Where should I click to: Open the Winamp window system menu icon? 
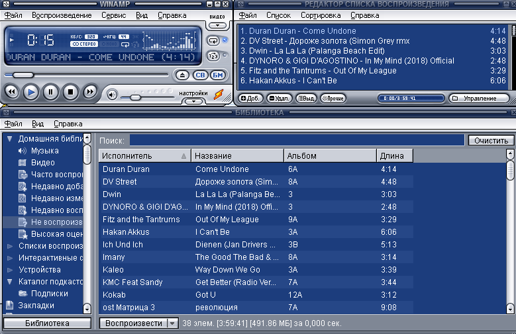[6, 4]
